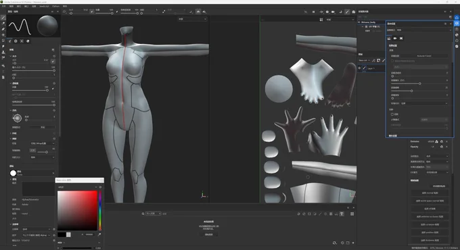Click the add mask icon in layers toolbar

tap(378, 60)
